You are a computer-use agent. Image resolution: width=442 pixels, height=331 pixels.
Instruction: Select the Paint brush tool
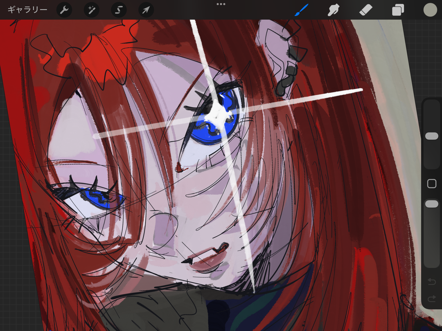point(302,10)
